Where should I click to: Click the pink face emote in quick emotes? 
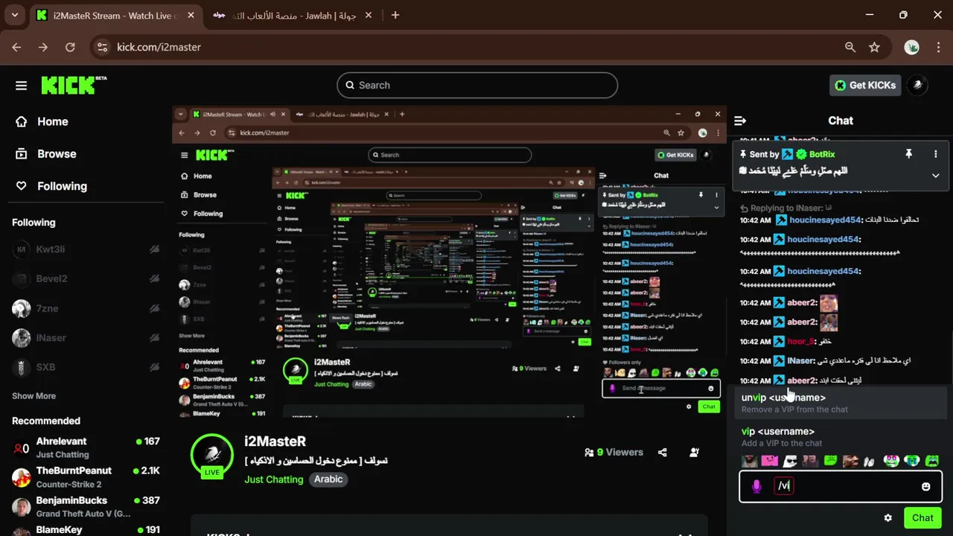pyautogui.click(x=769, y=461)
